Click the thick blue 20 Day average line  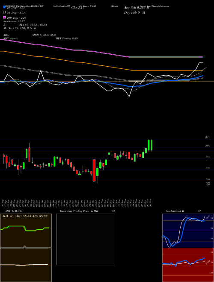click(101, 82)
